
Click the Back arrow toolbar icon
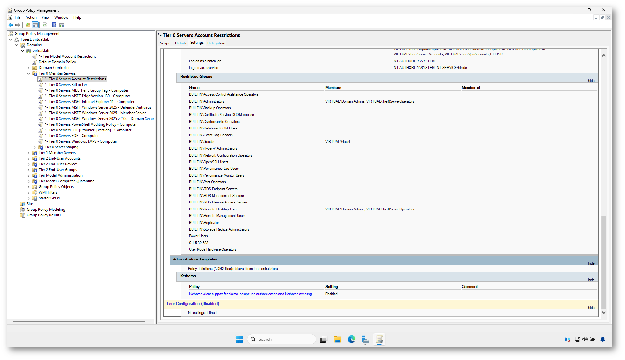(x=11, y=25)
